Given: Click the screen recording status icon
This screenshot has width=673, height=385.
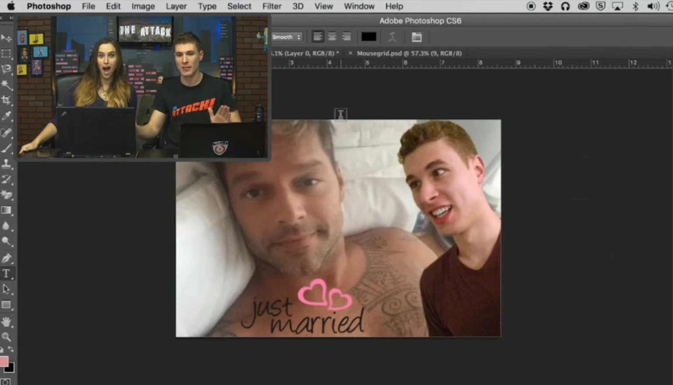Looking at the screenshot, I should (531, 6).
